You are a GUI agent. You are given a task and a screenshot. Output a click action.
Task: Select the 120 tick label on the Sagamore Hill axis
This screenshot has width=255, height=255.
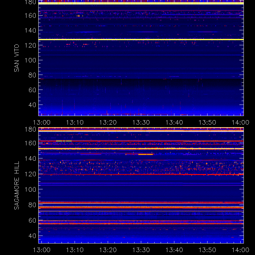30,174
